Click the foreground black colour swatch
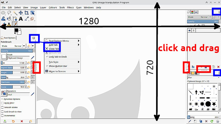The image size is (221, 124). (16, 30)
